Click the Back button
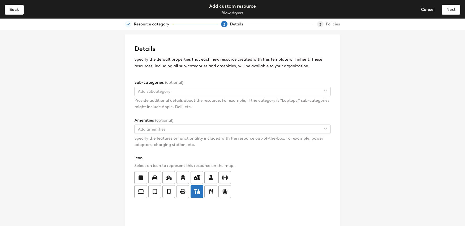465x226 pixels. point(14,10)
